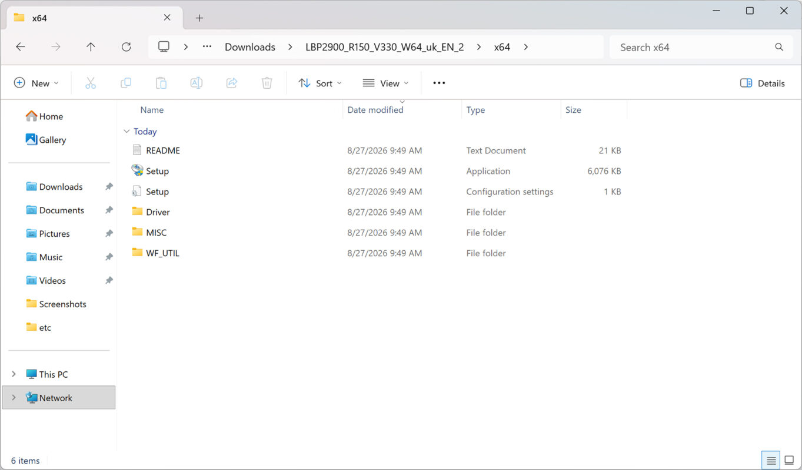The width and height of the screenshot is (802, 470).
Task: Close the x64 tab
Action: coord(167,18)
